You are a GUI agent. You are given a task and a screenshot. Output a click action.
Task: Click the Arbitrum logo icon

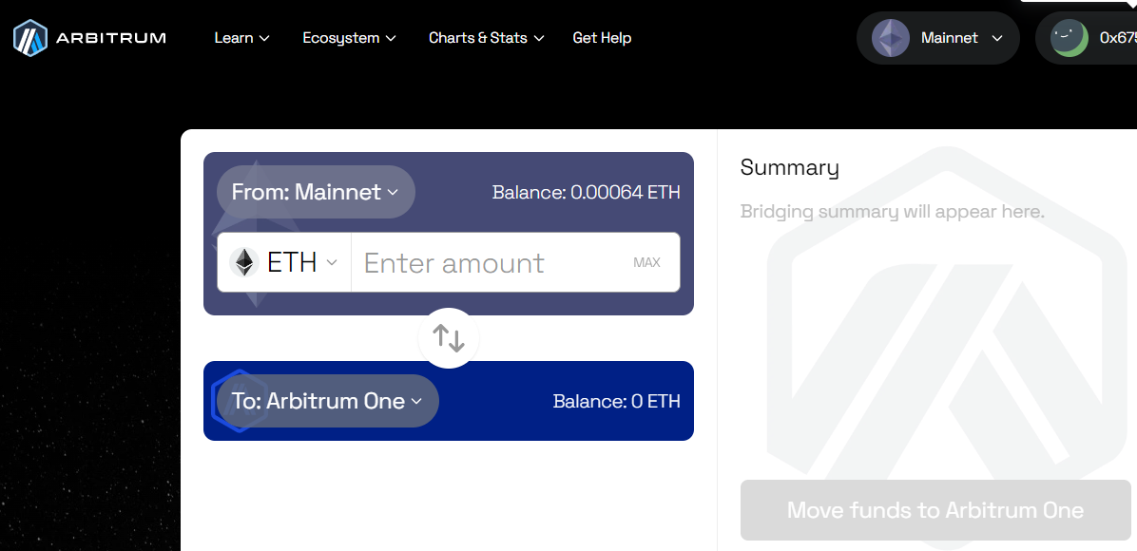[29, 38]
